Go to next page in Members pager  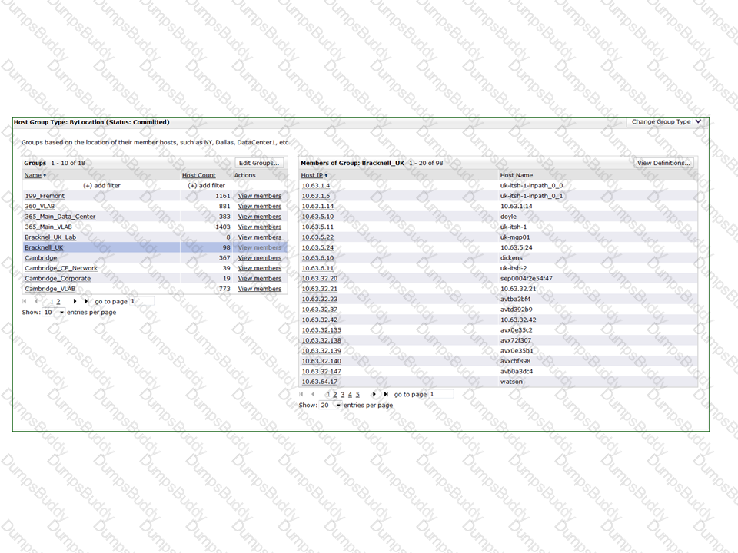click(374, 395)
